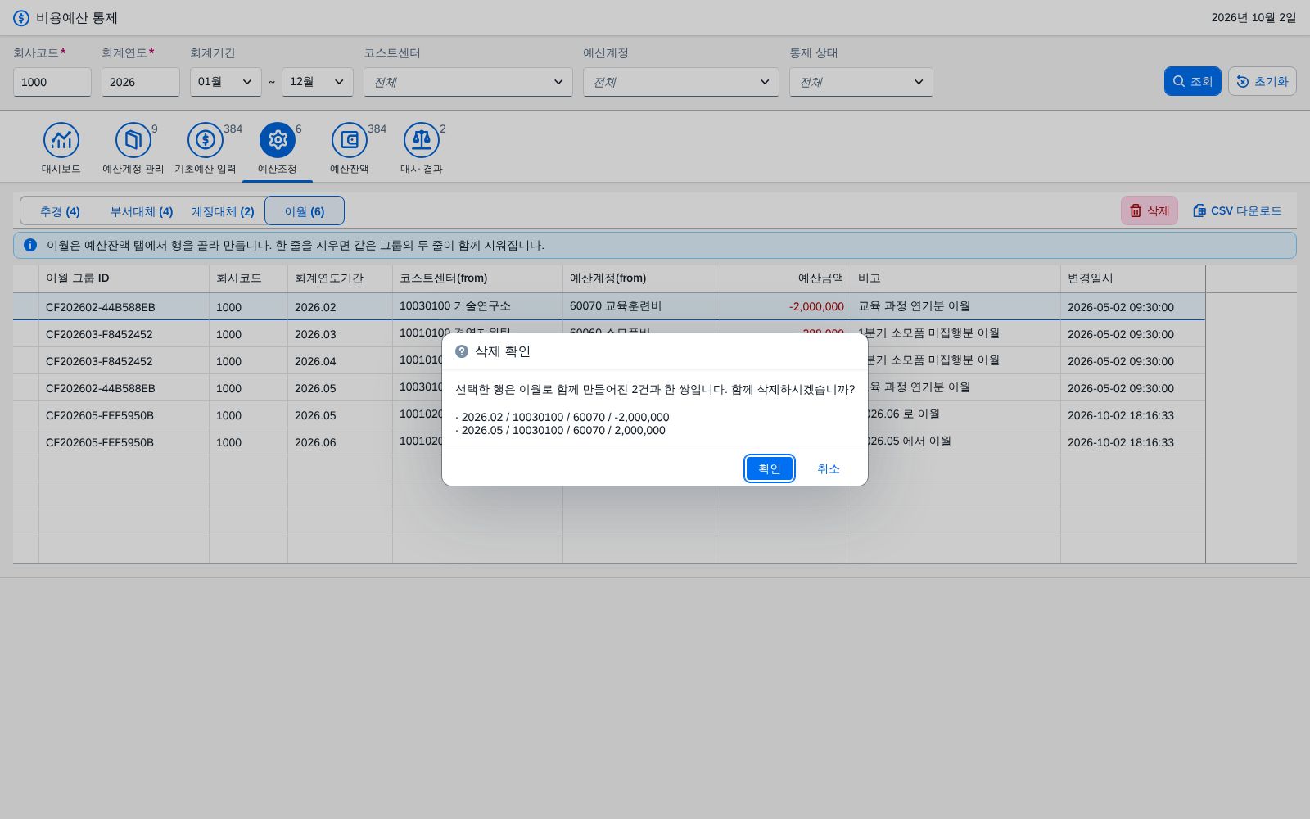This screenshot has width=1310, height=819.
Task: Open 예산잔액 wallet icon
Action: coord(350,140)
